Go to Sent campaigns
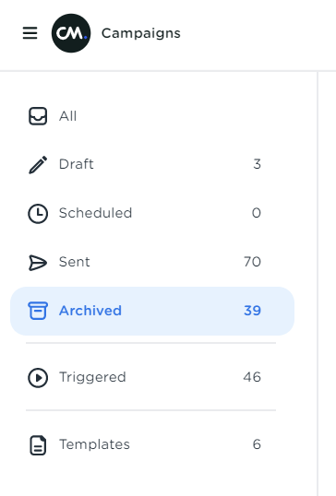Viewport: 336px width, 496px height. coord(152,262)
